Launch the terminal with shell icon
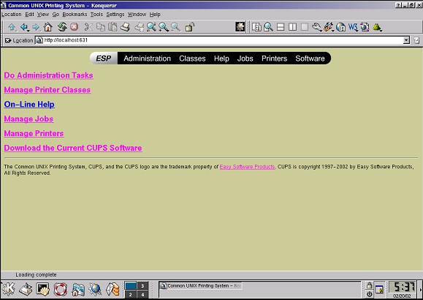 coord(43,290)
